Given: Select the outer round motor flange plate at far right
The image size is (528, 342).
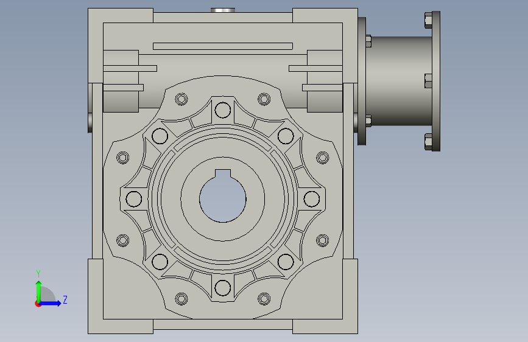Looking at the screenshot, I should point(436,81).
